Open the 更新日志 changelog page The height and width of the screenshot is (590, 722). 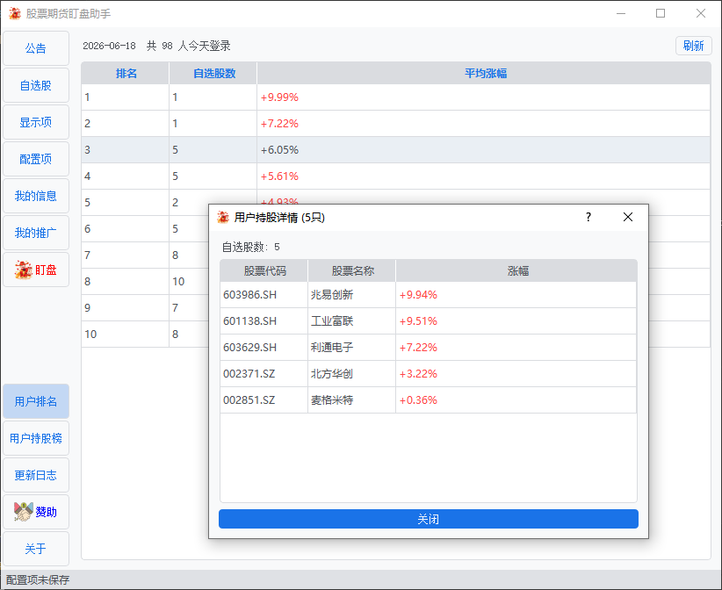36,475
